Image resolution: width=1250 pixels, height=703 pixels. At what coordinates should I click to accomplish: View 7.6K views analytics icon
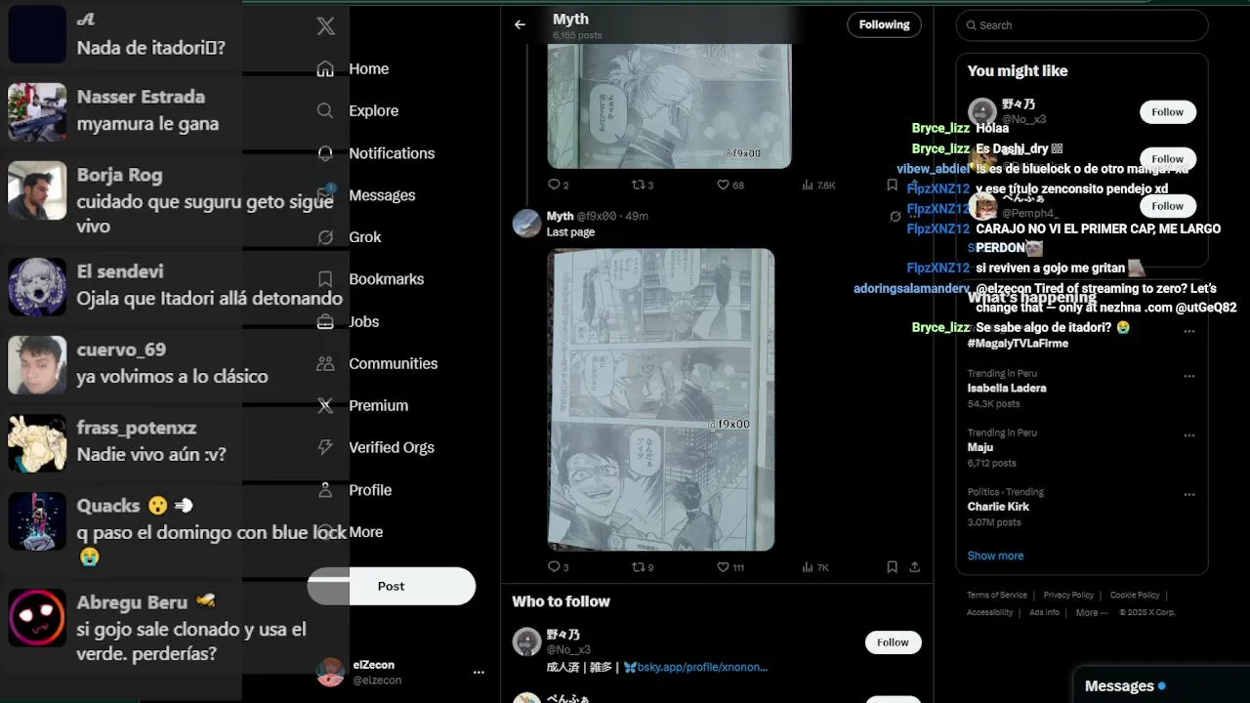(809, 185)
